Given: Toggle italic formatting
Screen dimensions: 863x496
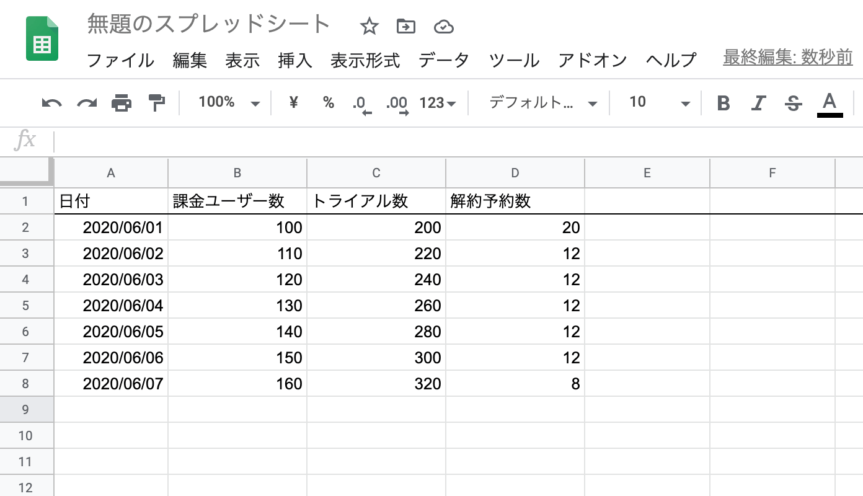Looking at the screenshot, I should [758, 103].
